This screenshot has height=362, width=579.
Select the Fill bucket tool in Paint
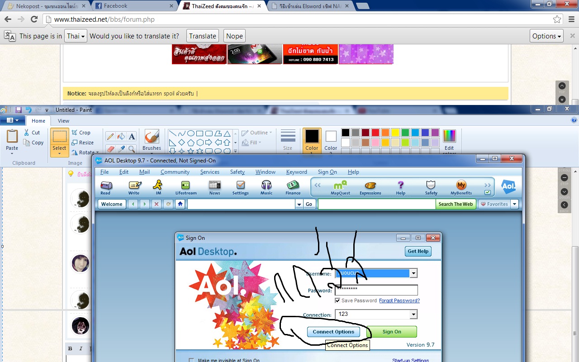pyautogui.click(x=121, y=136)
